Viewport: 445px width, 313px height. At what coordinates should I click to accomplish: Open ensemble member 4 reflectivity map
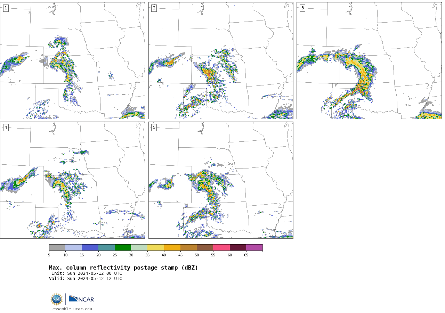point(73,180)
